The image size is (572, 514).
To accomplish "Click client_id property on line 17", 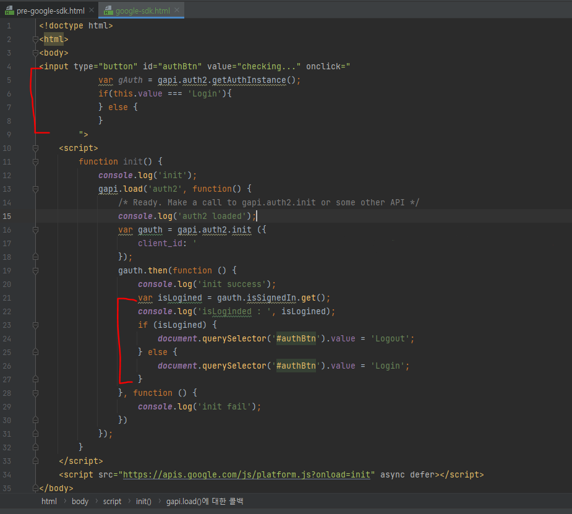I will tap(160, 243).
